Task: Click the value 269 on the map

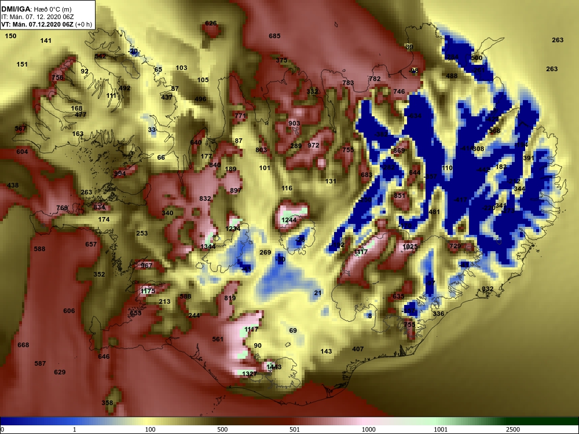Action: (x=265, y=252)
